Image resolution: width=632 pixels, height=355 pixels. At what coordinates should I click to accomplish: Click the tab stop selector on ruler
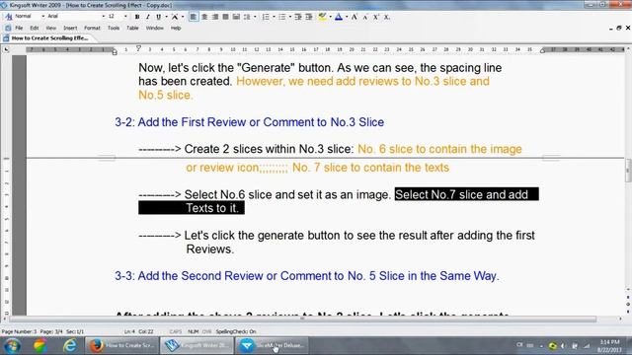point(6,49)
